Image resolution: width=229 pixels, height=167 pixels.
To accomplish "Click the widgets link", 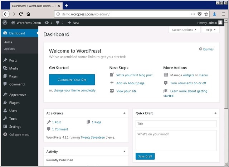I will click(189, 75).
